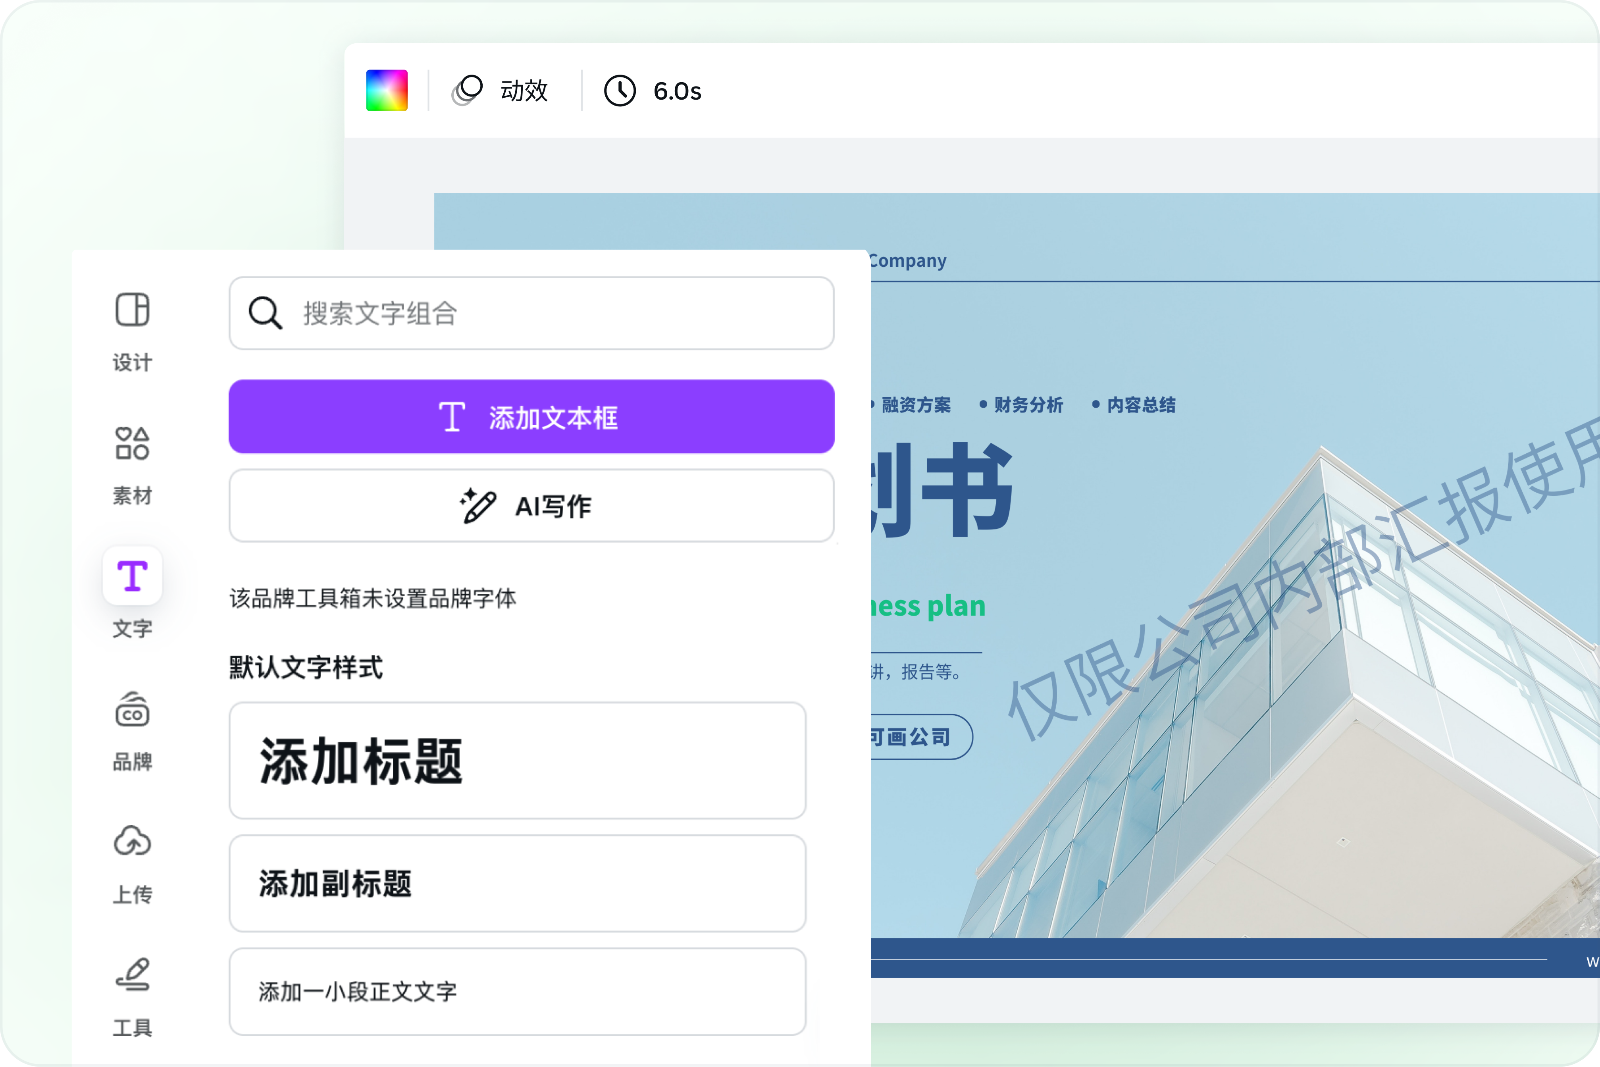Open the rainbow background color swatch
Screen dimensions: 1600x1067
pos(387,91)
